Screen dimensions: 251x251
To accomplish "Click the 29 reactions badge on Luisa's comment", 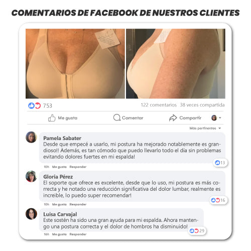I will pos(197,231).
